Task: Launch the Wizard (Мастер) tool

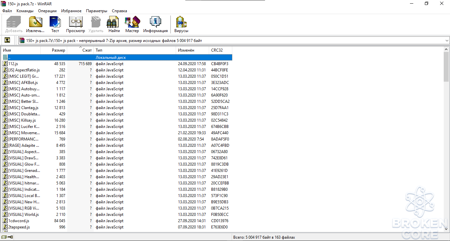Action: [132, 24]
